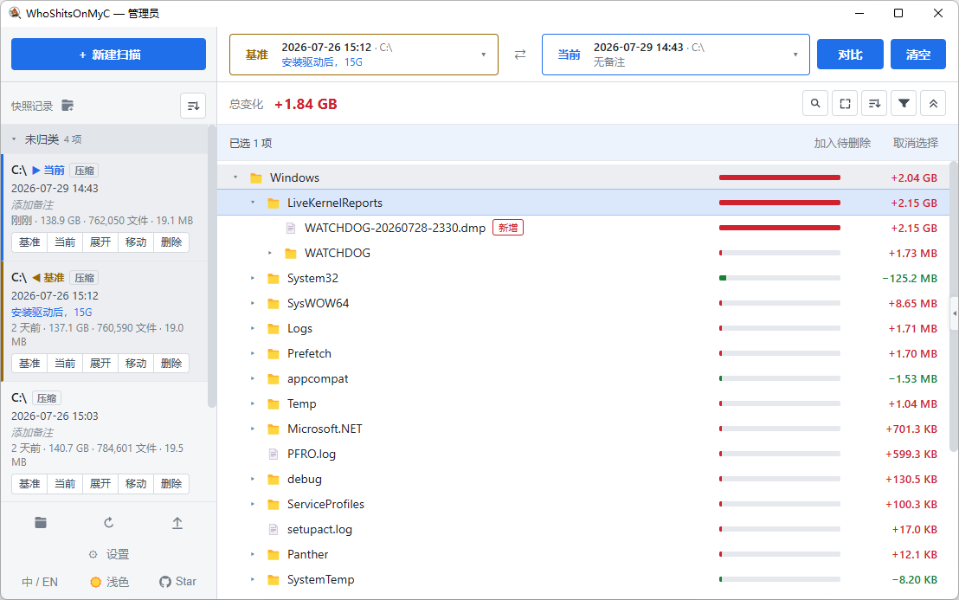
Task: Click the LiveKernelReports folder icon
Action: [274, 203]
